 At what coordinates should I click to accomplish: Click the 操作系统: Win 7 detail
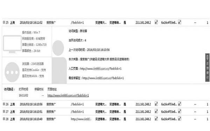point(31,32)
